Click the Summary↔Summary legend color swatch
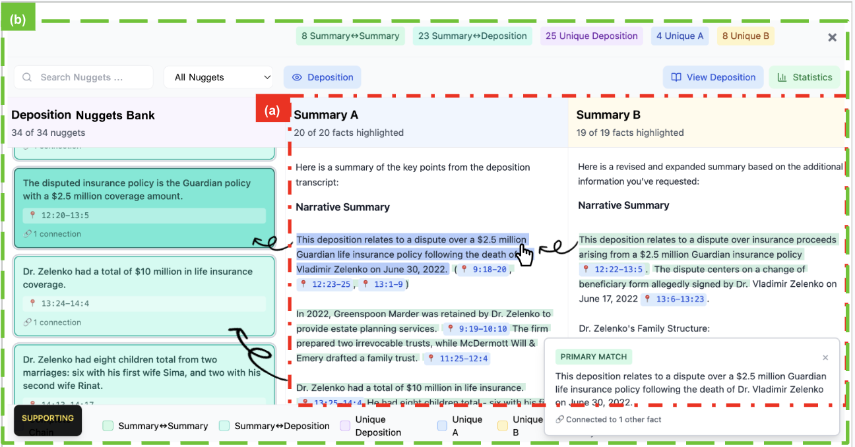 coord(108,426)
